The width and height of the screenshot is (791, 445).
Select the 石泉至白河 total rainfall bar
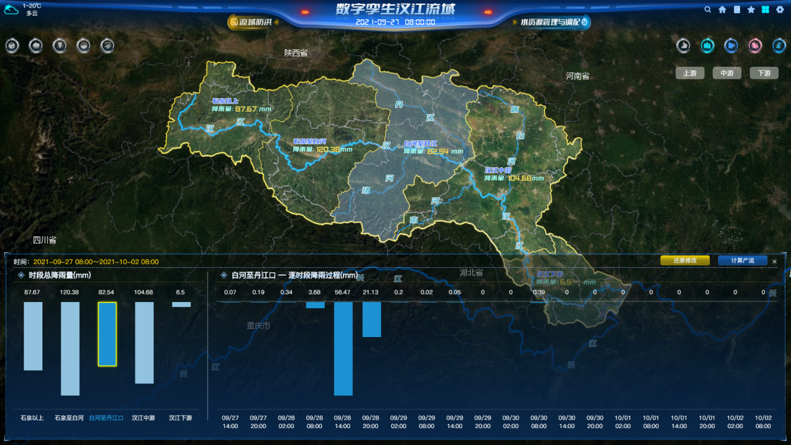click(70, 349)
